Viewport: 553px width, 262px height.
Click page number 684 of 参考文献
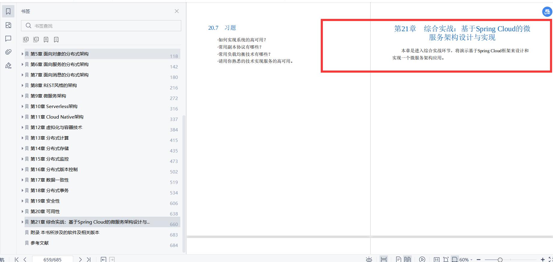pyautogui.click(x=174, y=245)
